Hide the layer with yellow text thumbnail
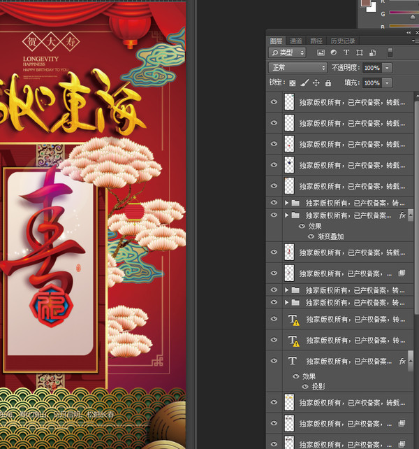This screenshot has height=449, width=419. (274, 402)
